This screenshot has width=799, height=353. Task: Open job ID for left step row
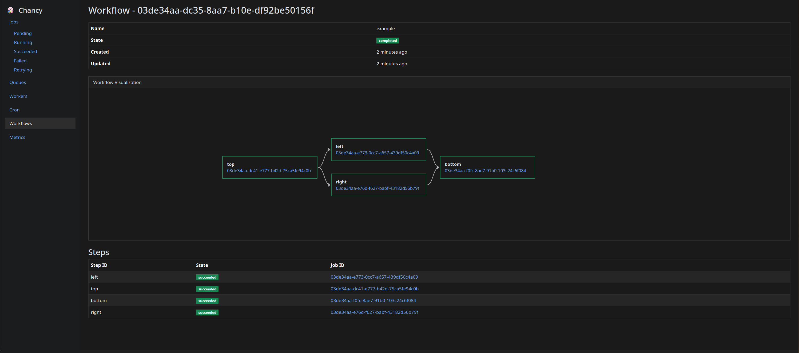[x=374, y=277]
